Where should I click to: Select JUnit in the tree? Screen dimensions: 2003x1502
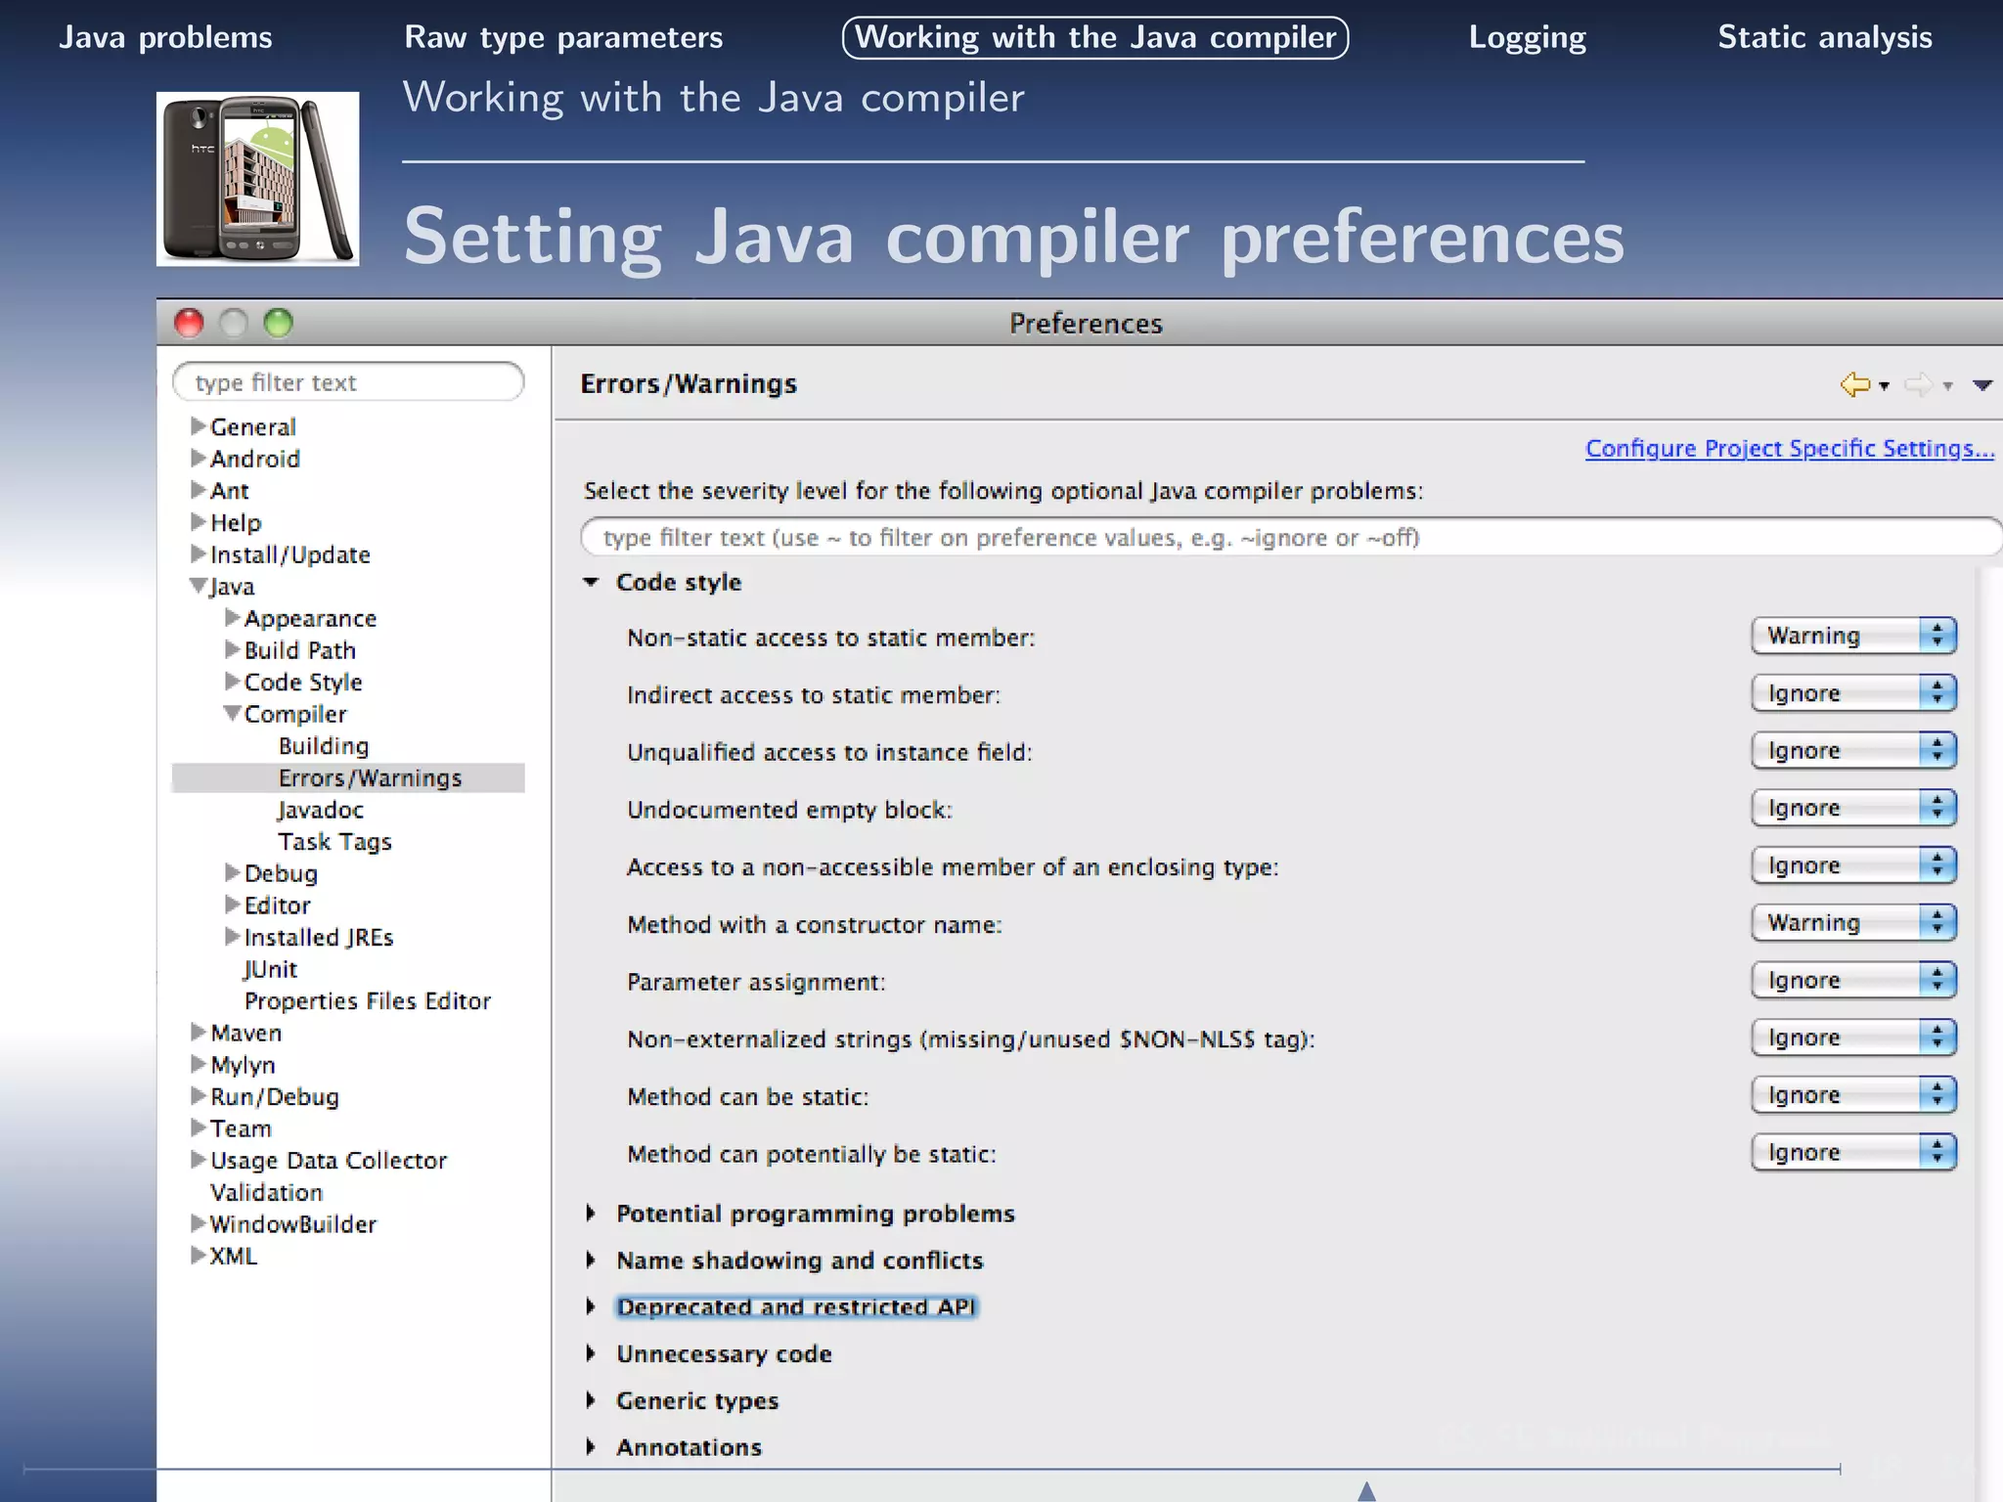click(x=270, y=969)
